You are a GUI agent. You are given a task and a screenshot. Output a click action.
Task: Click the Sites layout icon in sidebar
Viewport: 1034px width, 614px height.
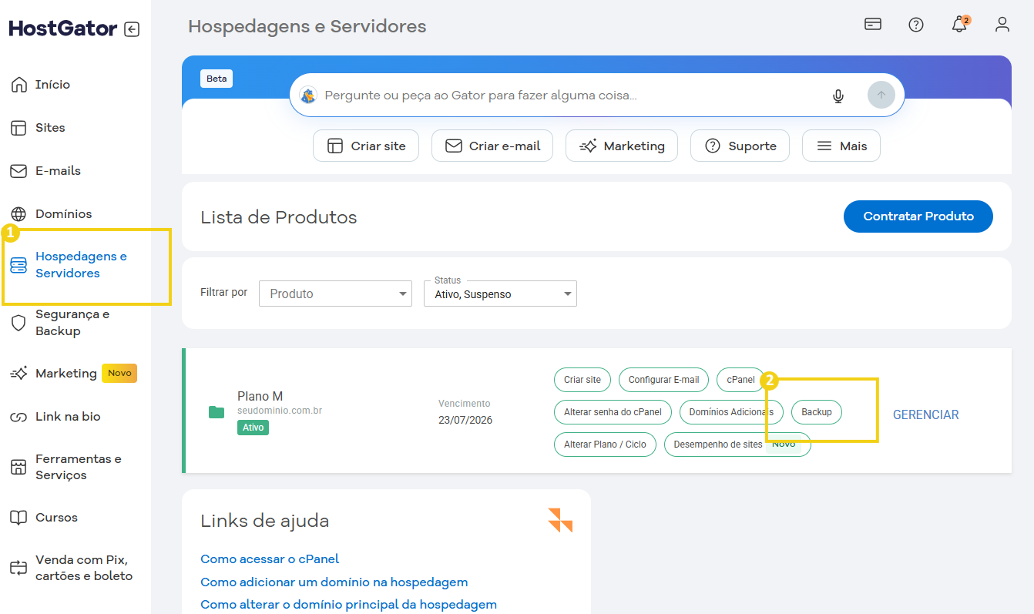point(18,128)
